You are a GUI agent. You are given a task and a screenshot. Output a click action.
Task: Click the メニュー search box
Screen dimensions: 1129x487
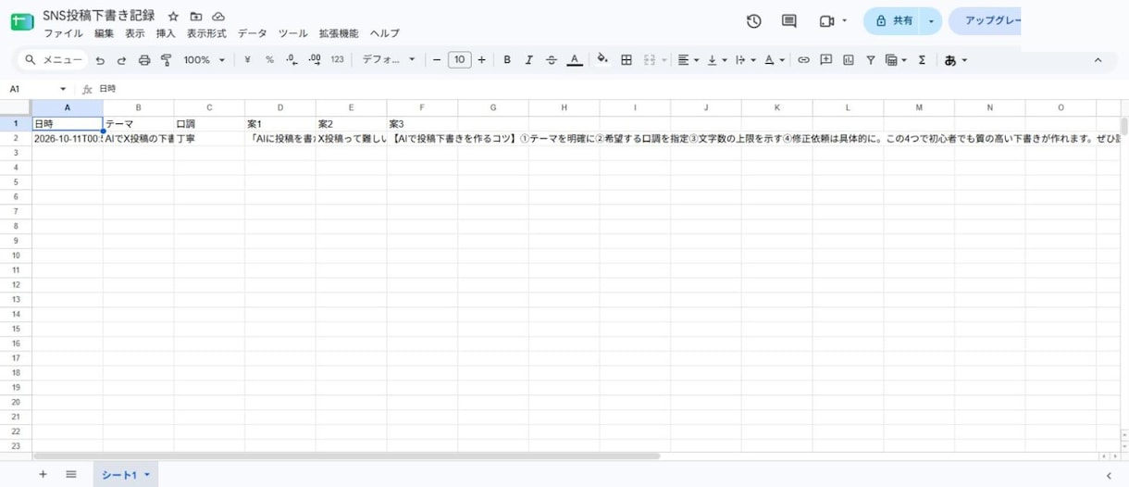pyautogui.click(x=53, y=60)
